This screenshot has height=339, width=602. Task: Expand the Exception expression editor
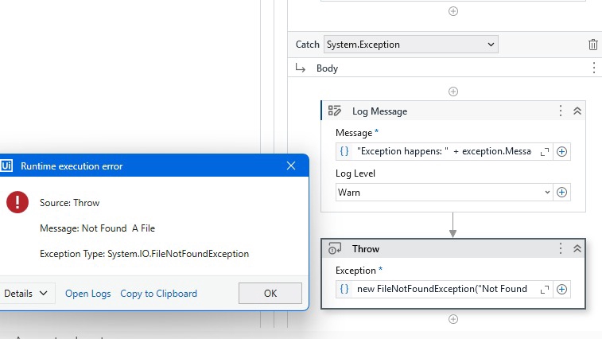tap(545, 290)
